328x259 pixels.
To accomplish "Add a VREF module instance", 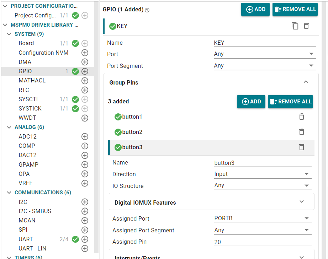I will coord(85,183).
